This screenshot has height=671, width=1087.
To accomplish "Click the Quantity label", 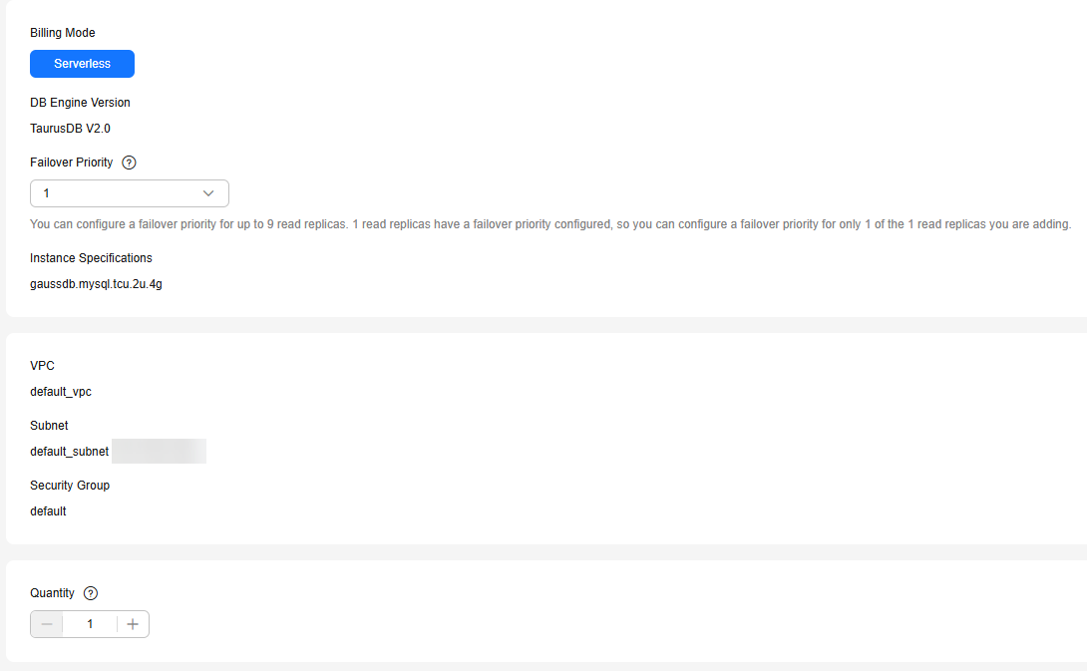I will (52, 592).
